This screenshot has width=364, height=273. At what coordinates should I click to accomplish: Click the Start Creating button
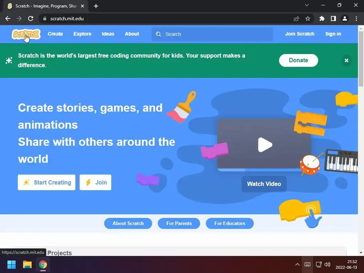coord(47,182)
